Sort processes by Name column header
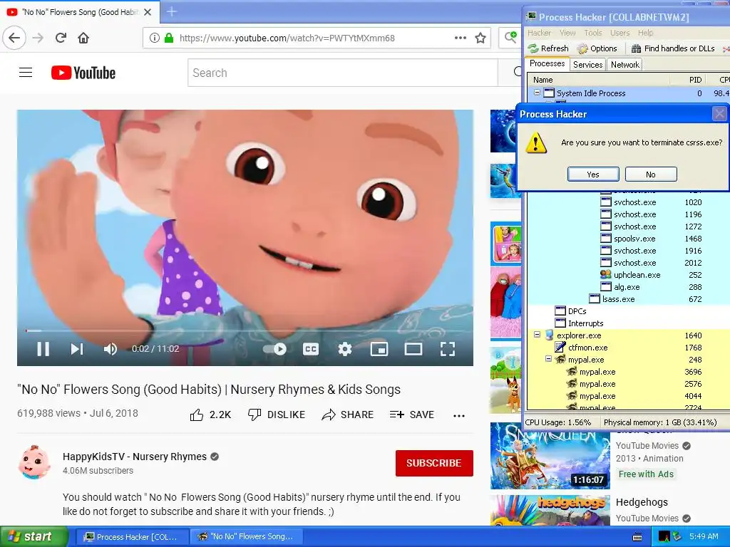Viewport: 730px width, 547px height. (x=598, y=80)
